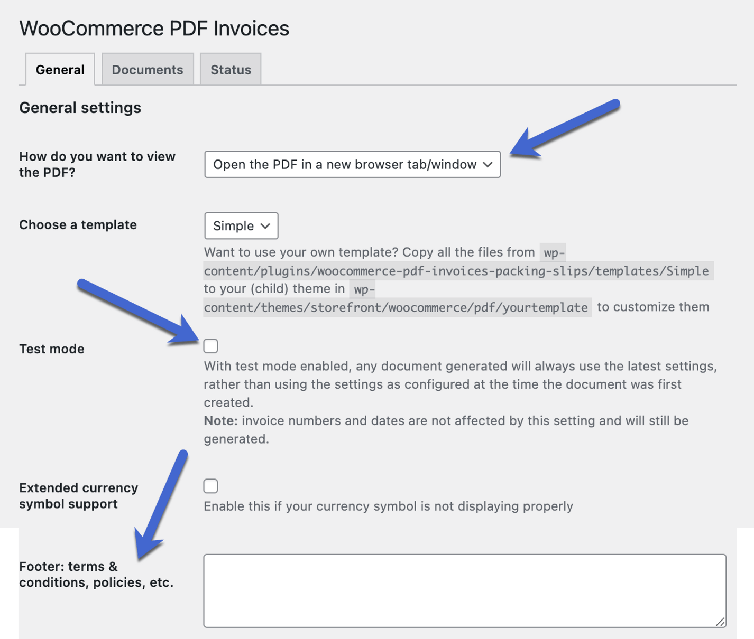Image resolution: width=754 pixels, height=639 pixels.
Task: Switch to the Documents tab
Action: (x=148, y=69)
